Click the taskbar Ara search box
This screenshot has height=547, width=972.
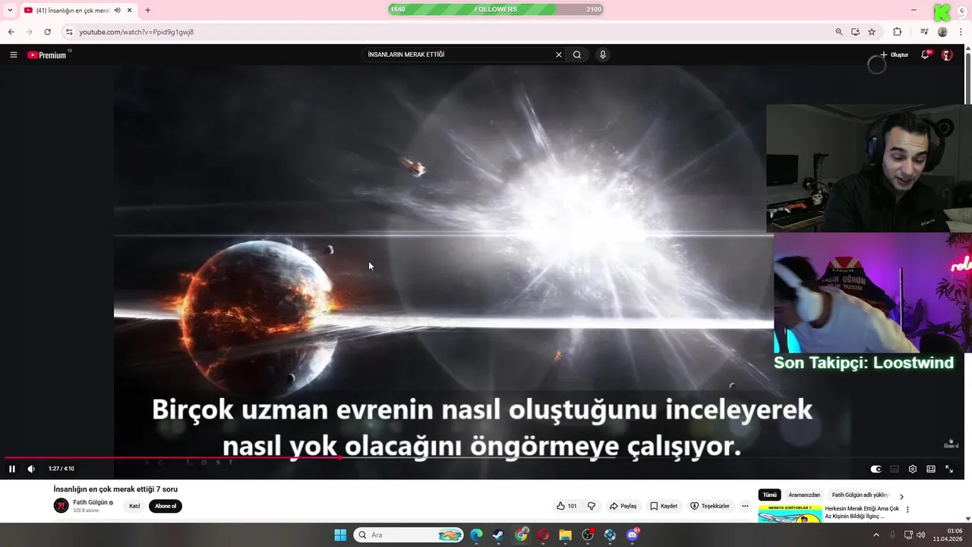(409, 535)
